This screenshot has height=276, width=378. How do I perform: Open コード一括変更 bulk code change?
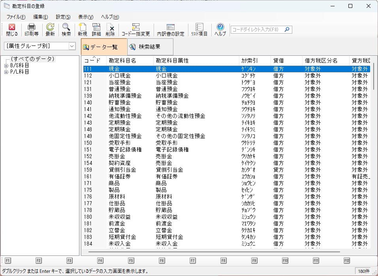pos(135,30)
